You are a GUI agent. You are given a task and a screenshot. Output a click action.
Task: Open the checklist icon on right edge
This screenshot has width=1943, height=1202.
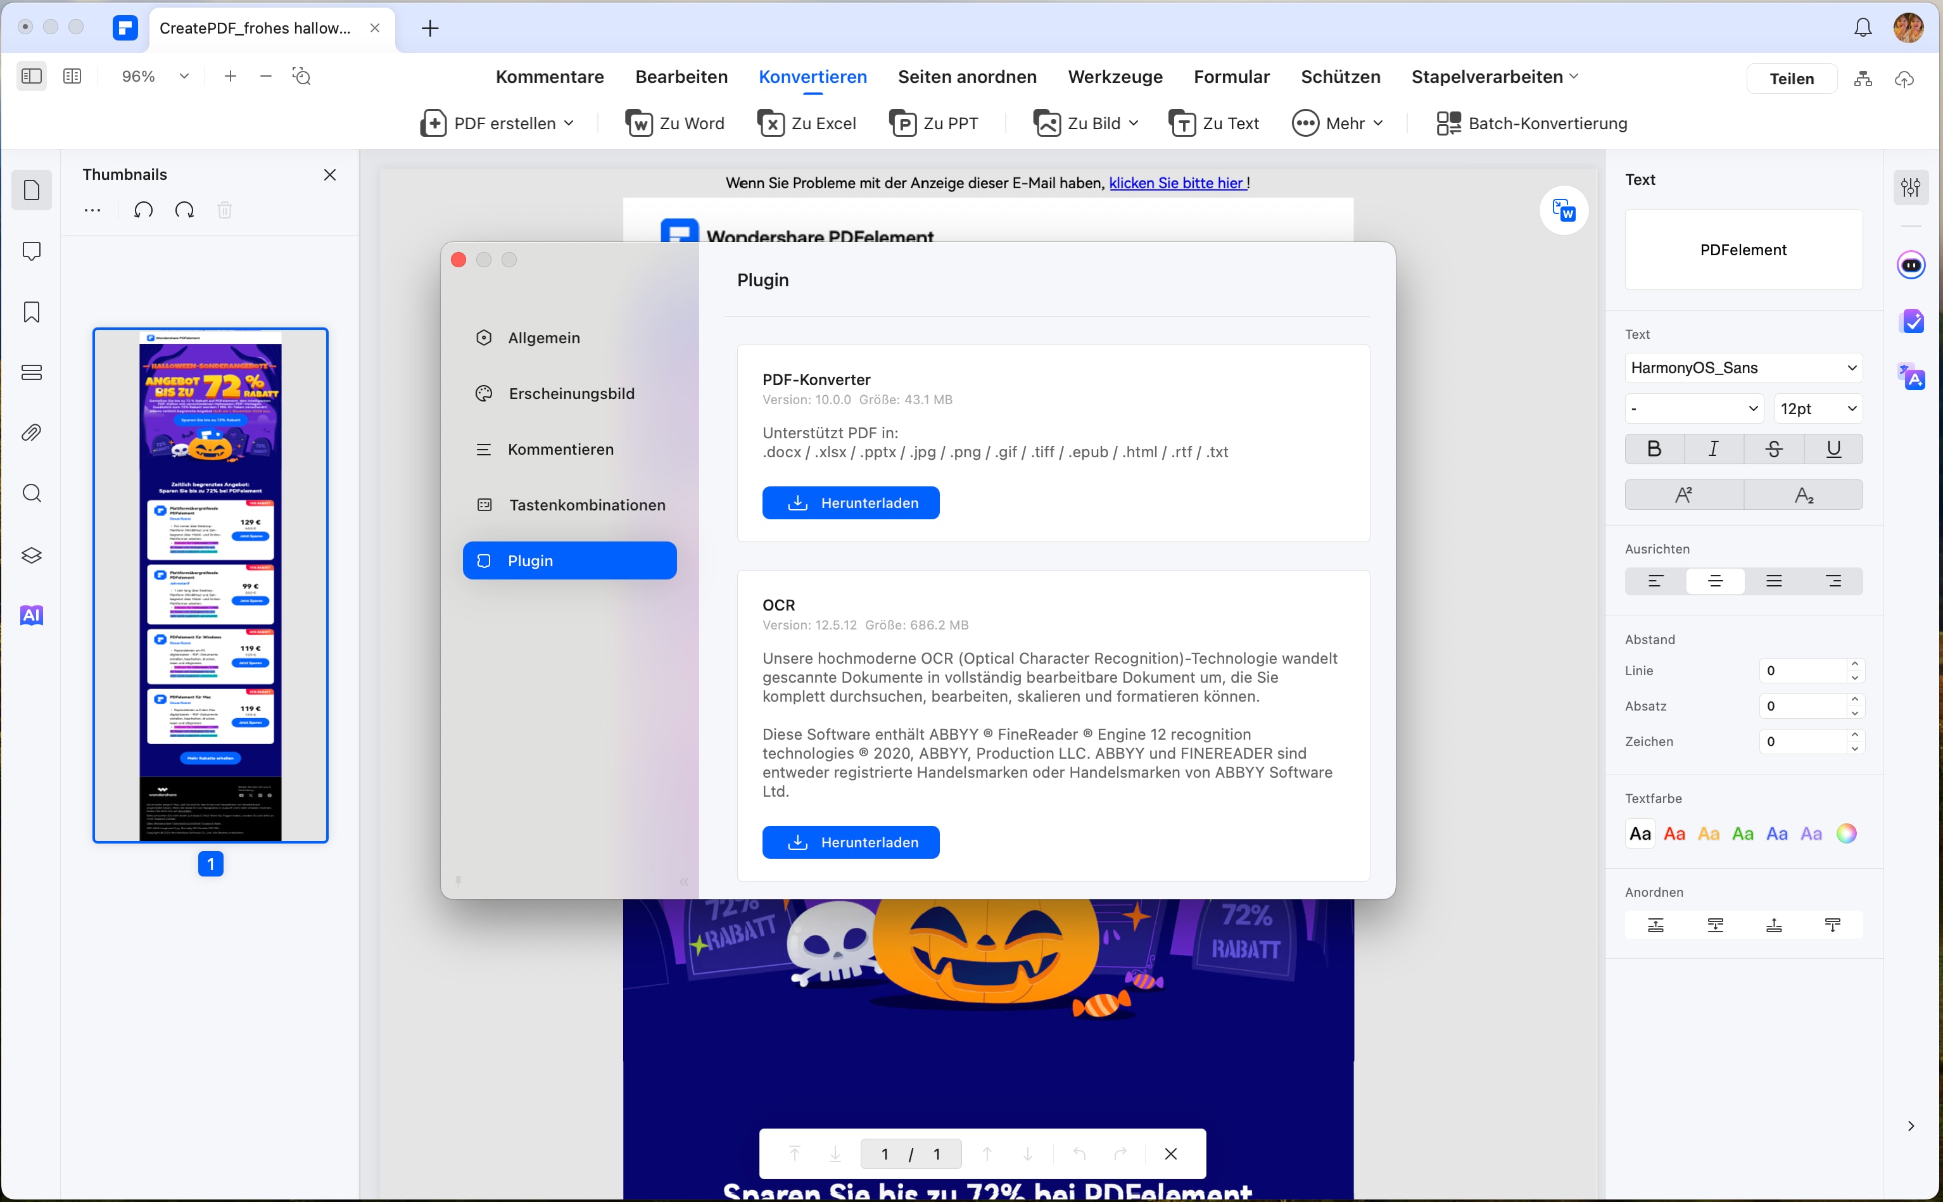pyautogui.click(x=1911, y=321)
